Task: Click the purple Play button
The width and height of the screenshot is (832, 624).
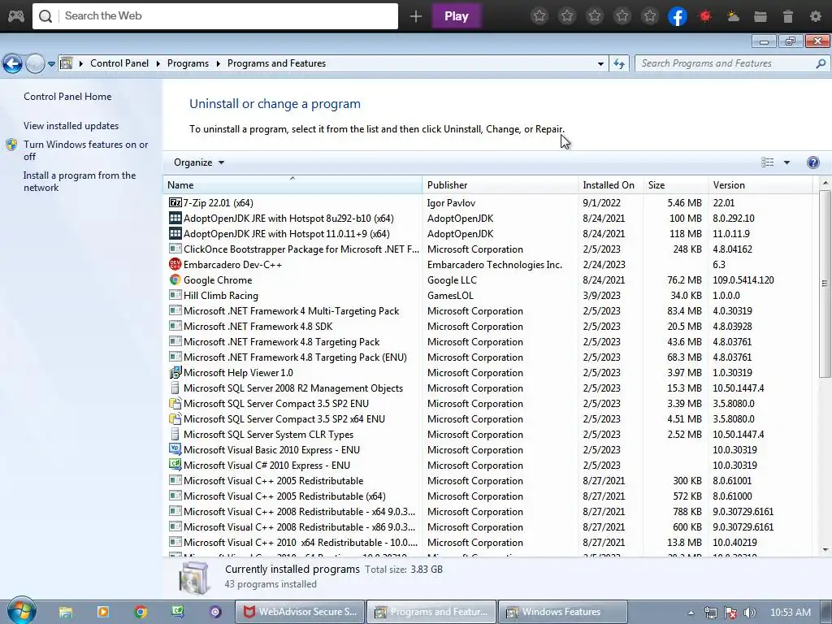Action: [457, 16]
